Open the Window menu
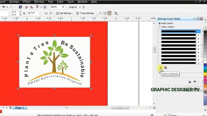Screen dimensions: 207x116 coord(82,2)
